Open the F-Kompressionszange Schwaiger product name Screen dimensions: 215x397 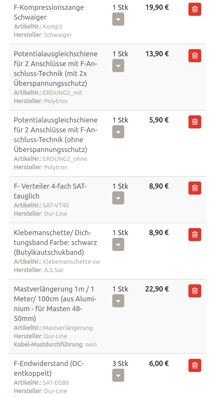49,12
